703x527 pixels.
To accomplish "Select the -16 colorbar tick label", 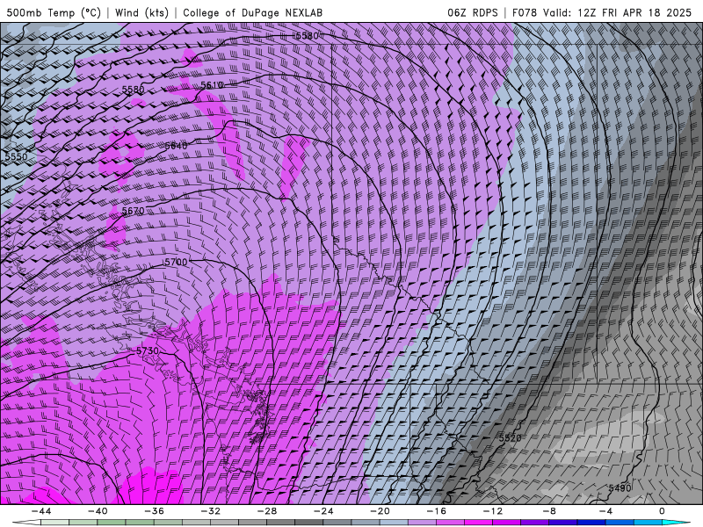I will (436, 511).
